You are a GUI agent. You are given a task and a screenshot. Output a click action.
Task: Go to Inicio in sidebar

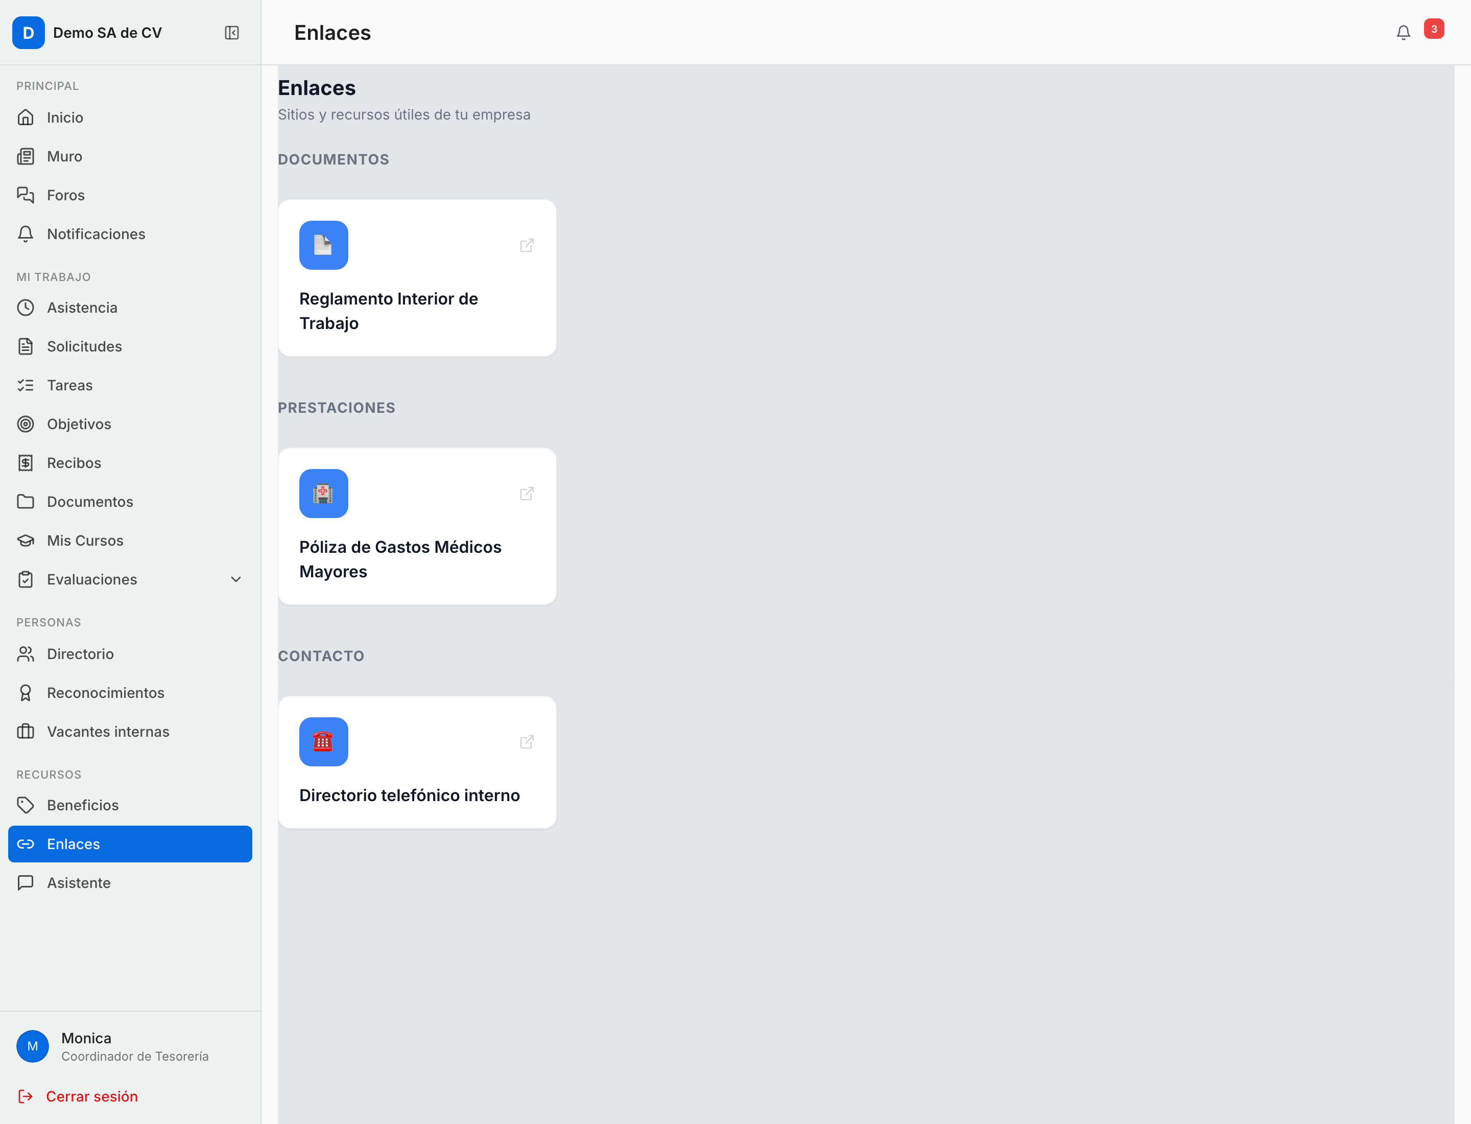click(x=130, y=118)
